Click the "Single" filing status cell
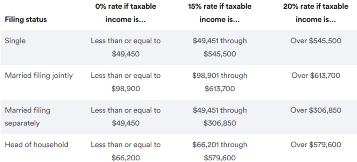 (x=15, y=41)
